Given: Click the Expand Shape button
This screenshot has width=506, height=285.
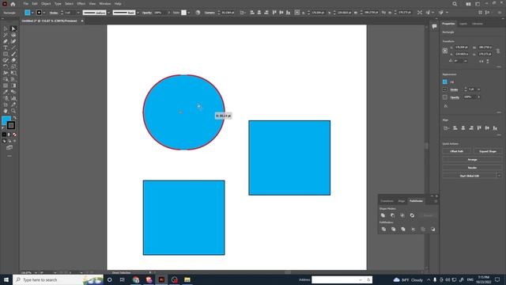Looking at the screenshot, I should click(488, 151).
